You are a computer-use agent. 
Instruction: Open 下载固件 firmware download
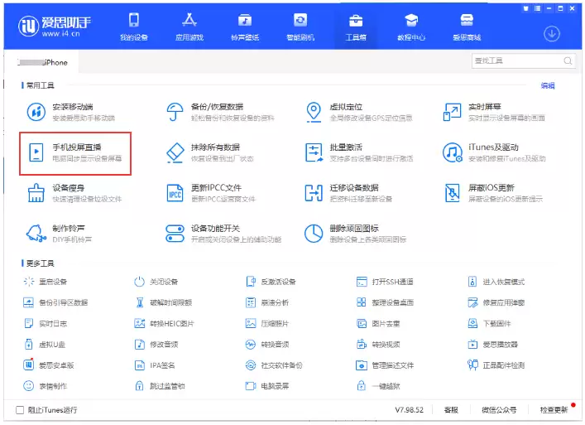tap(489, 323)
